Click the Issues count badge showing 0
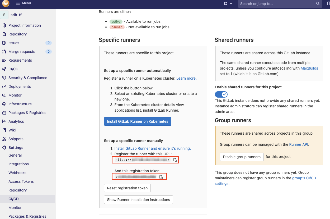 [x=48, y=43]
